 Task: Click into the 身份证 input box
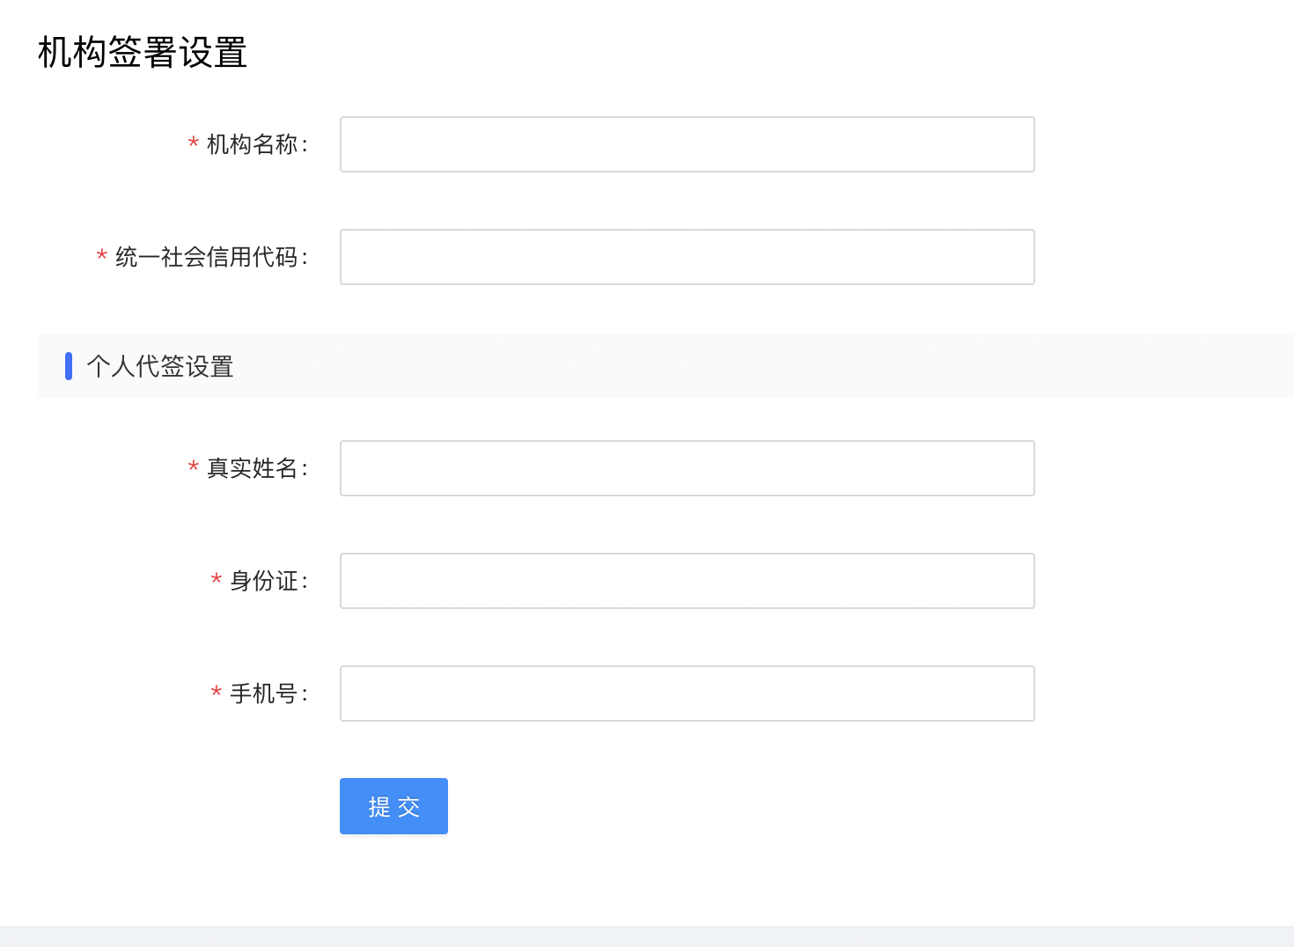pos(687,581)
